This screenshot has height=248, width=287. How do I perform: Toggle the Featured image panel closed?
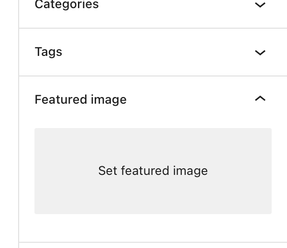[x=260, y=99]
